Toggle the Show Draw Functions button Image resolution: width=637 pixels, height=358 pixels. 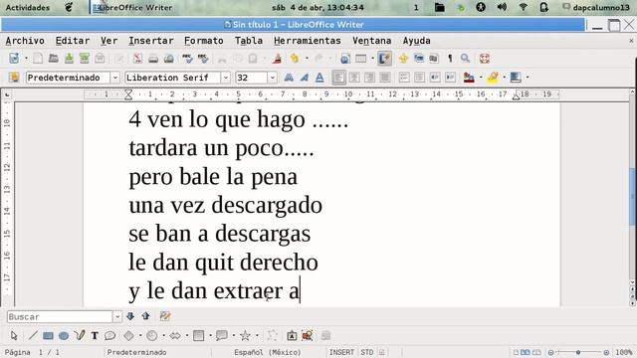(384, 59)
